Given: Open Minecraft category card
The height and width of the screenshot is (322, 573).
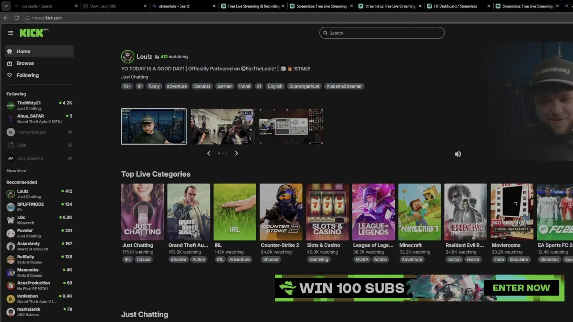Looking at the screenshot, I should click(419, 212).
